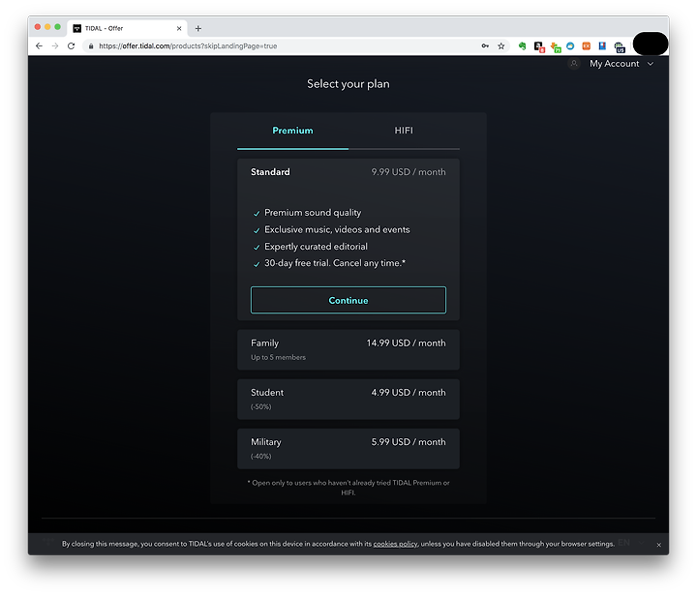Image resolution: width=697 pixels, height=595 pixels.
Task: Expand the Family plan card
Action: [348, 349]
